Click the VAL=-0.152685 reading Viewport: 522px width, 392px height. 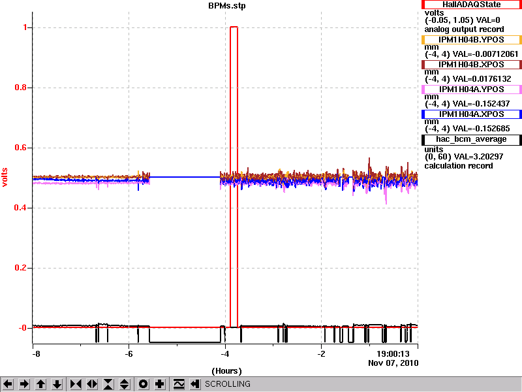click(481, 129)
